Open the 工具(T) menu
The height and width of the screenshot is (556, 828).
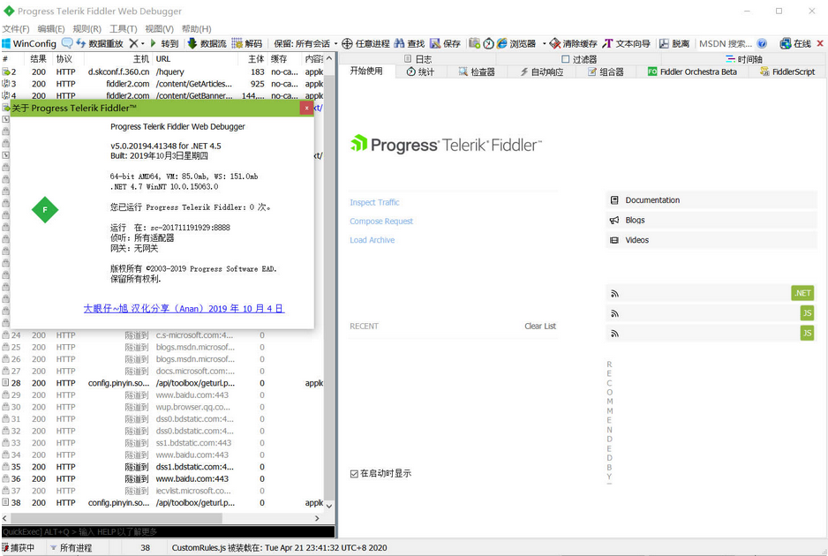(123, 28)
